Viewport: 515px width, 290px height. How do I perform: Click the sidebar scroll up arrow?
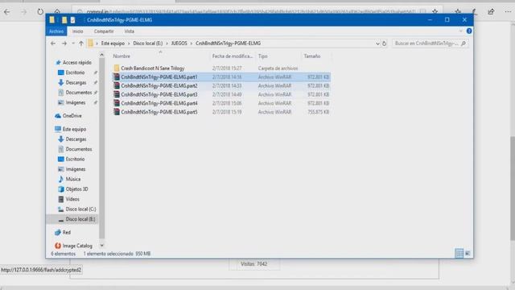click(x=102, y=55)
